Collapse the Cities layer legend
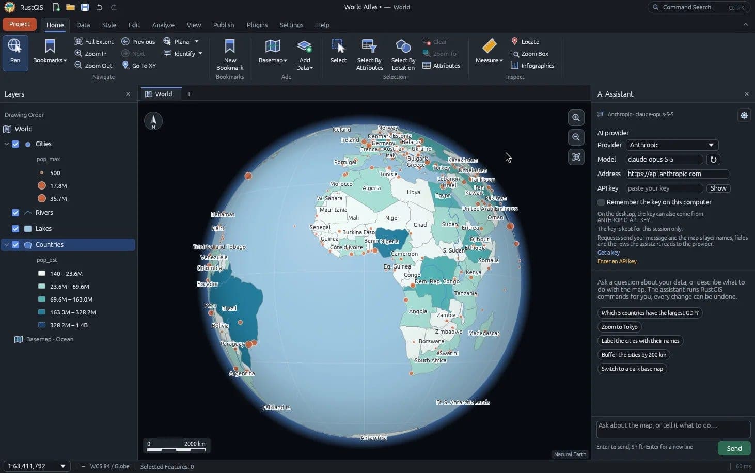 [7, 144]
